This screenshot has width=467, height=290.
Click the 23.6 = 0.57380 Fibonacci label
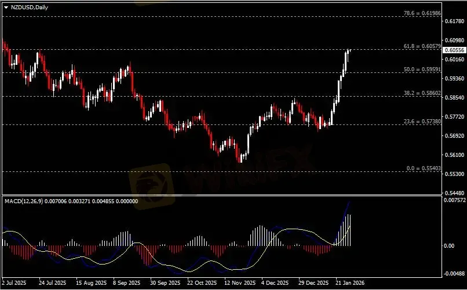pos(422,122)
